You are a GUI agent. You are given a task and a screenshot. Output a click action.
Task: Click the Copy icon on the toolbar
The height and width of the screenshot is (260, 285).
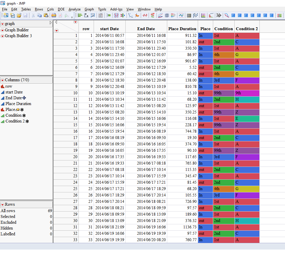pos(39,15)
